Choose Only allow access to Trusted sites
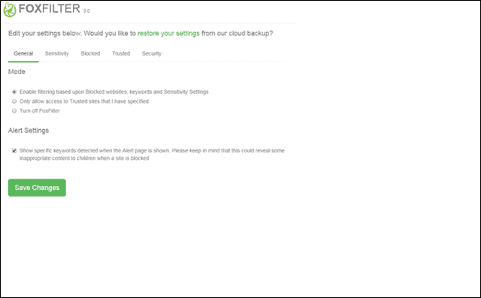 click(x=14, y=101)
